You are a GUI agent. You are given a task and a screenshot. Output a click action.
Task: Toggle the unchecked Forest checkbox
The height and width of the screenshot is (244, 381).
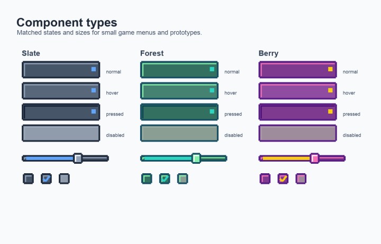click(147, 179)
